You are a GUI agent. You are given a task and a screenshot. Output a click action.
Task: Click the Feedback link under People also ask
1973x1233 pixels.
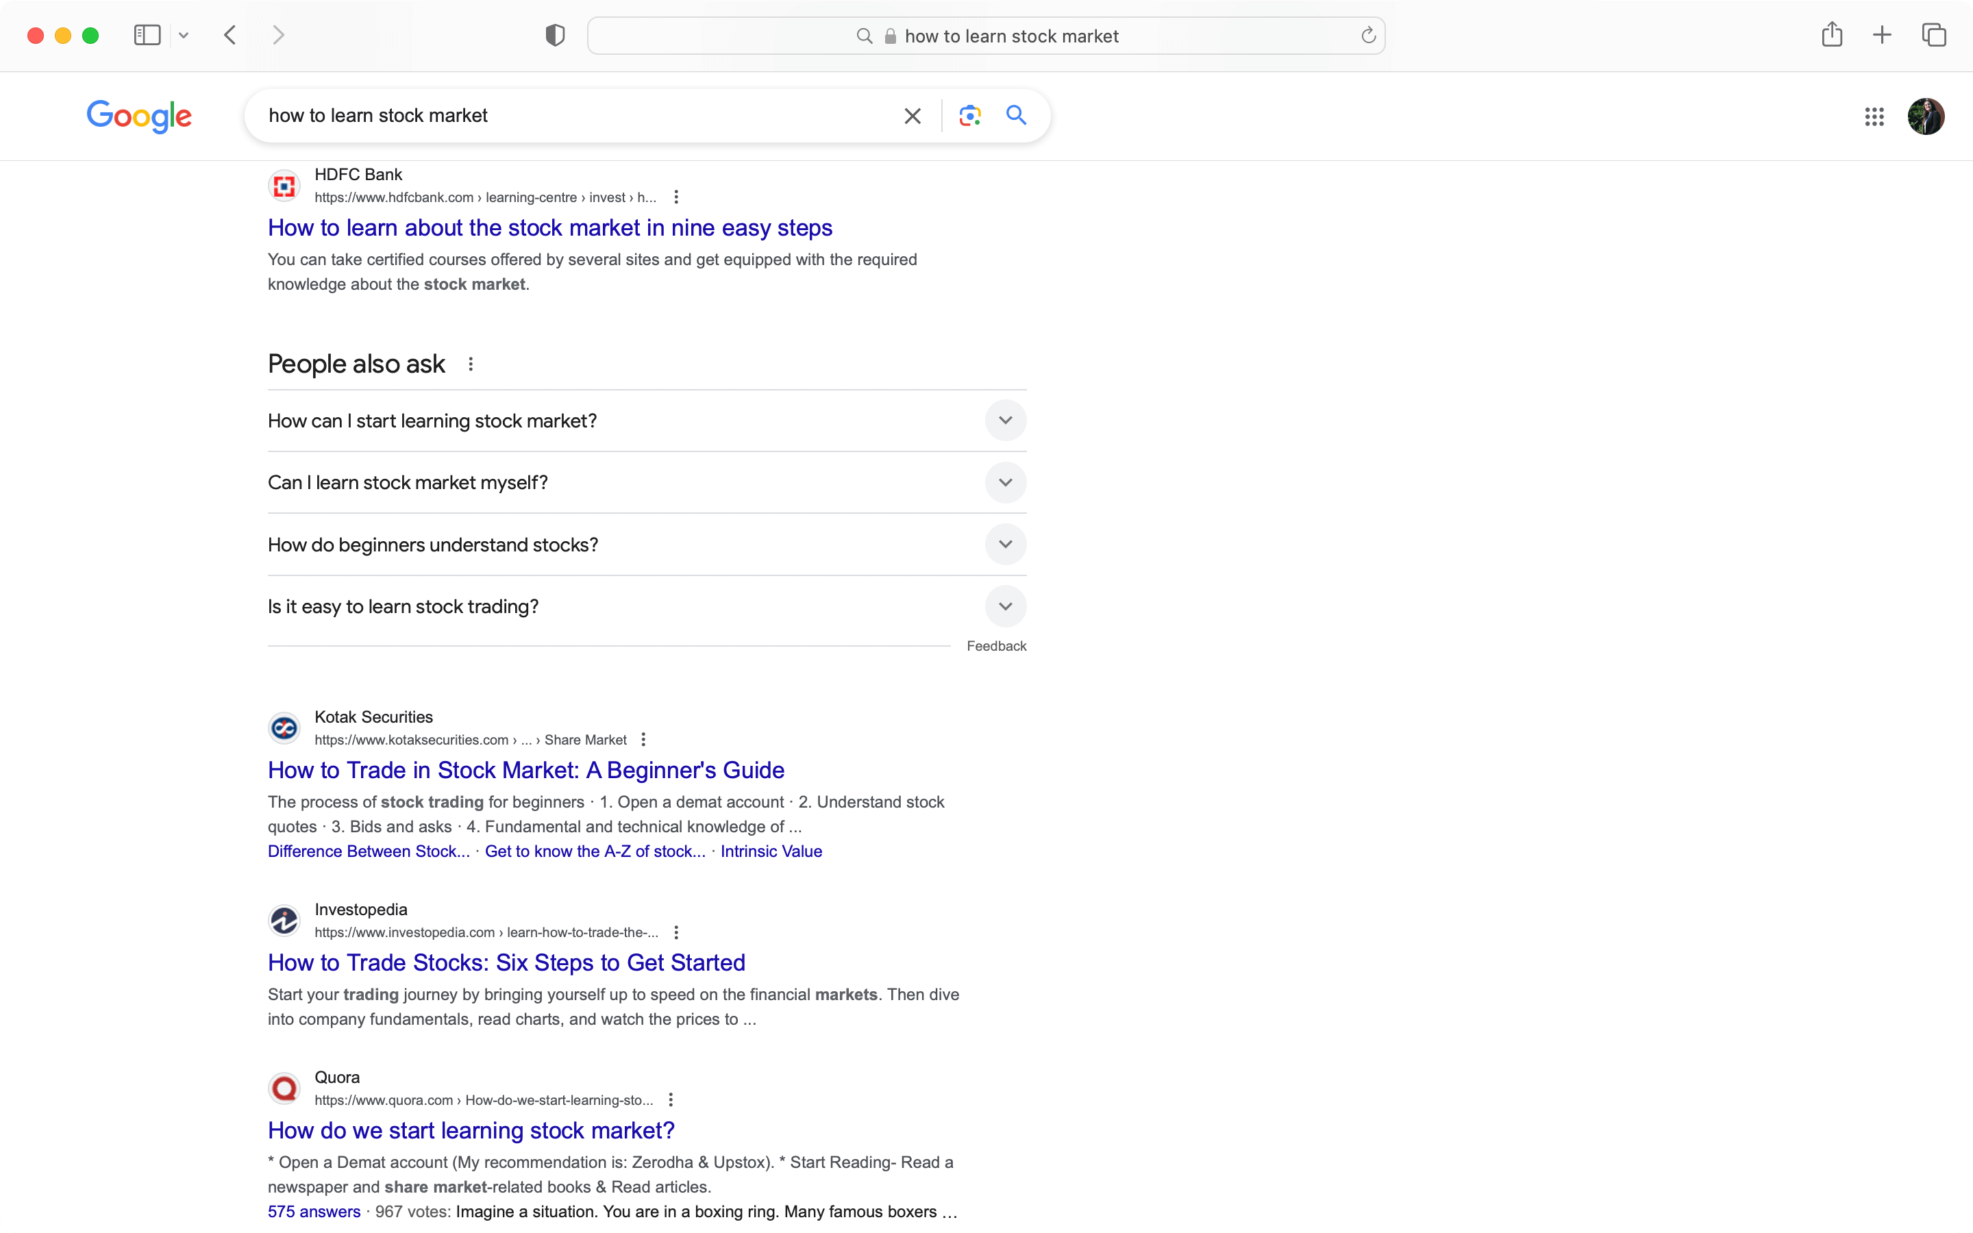pos(996,646)
